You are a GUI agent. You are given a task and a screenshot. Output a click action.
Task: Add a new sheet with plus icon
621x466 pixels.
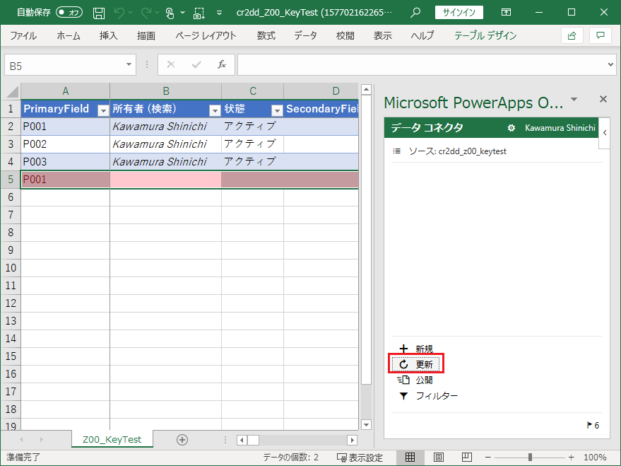coord(182,439)
